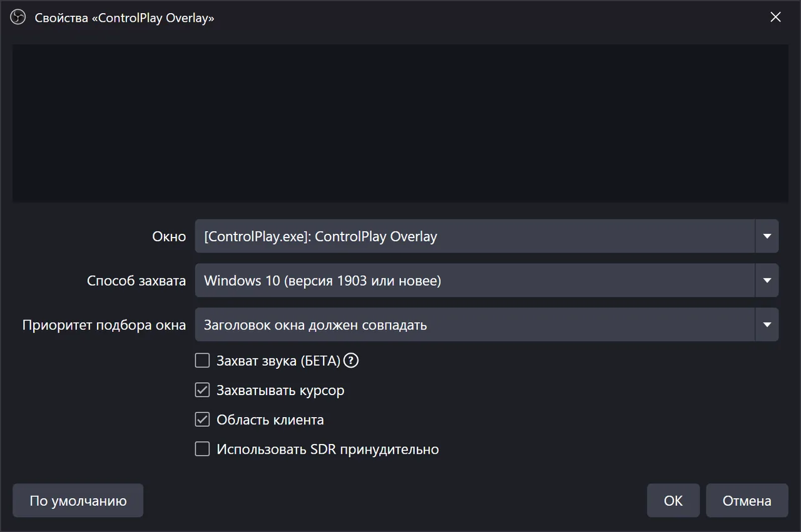The width and height of the screenshot is (801, 532).
Task: Click the Приоритет подбора окна label
Action: point(105,325)
